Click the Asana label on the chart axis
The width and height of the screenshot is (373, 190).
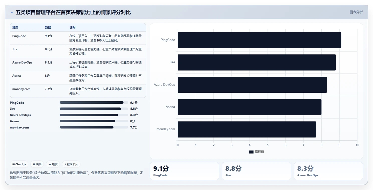170,107
